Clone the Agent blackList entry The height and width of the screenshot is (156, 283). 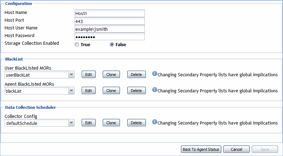coord(111,91)
